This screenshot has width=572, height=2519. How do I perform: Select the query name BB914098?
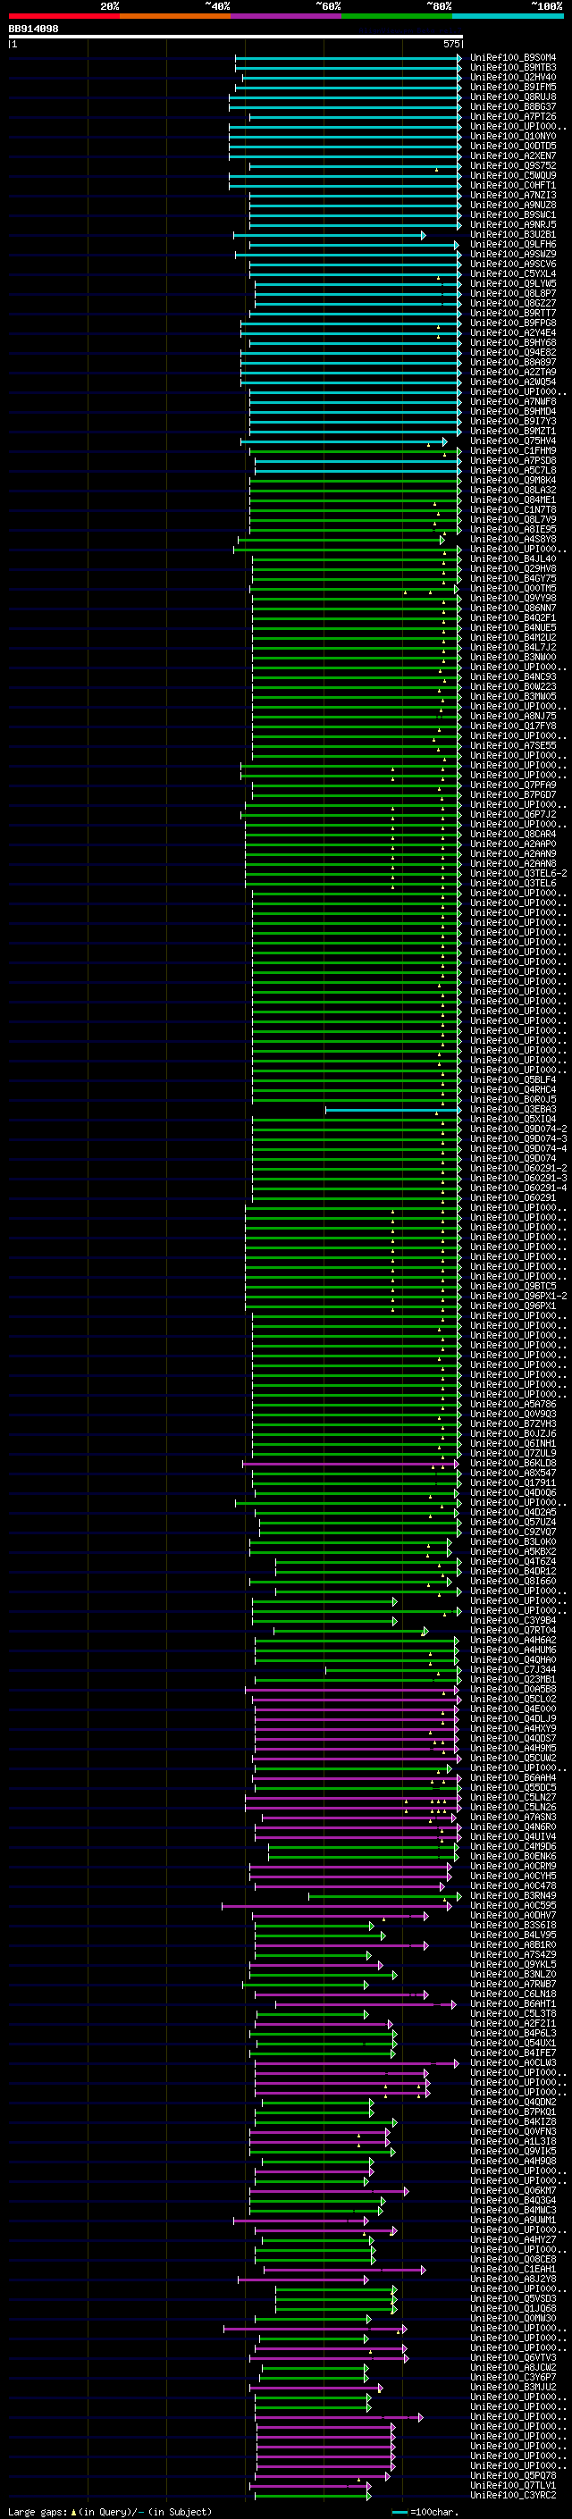[33, 29]
